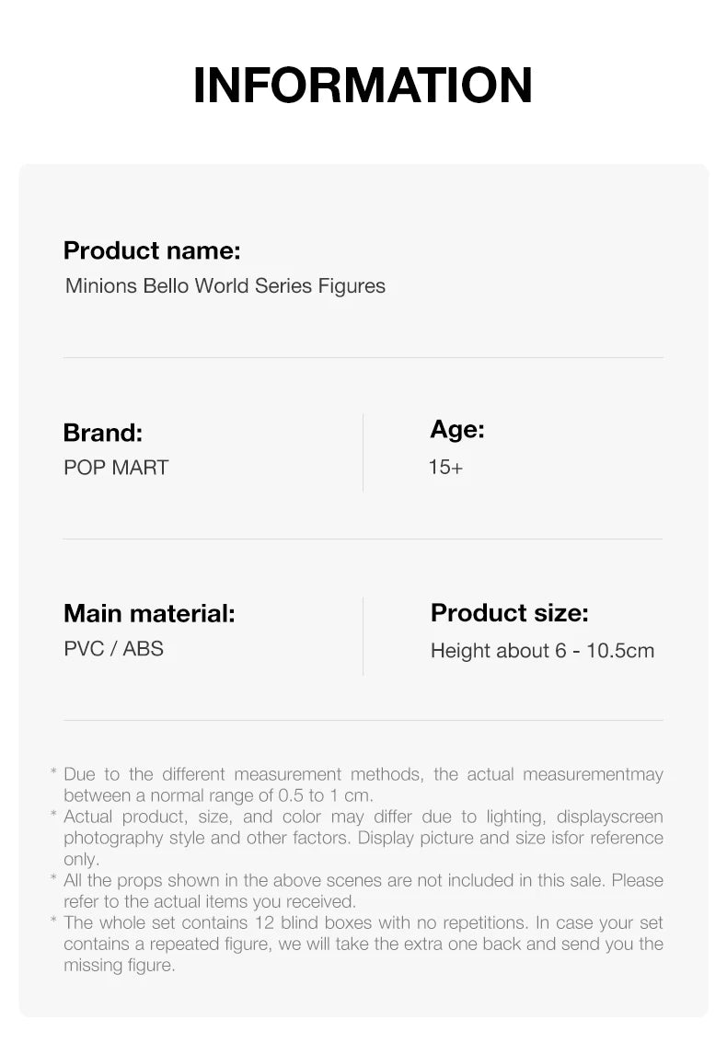
Task: Click the note about different measurement methods
Action: tap(363, 784)
